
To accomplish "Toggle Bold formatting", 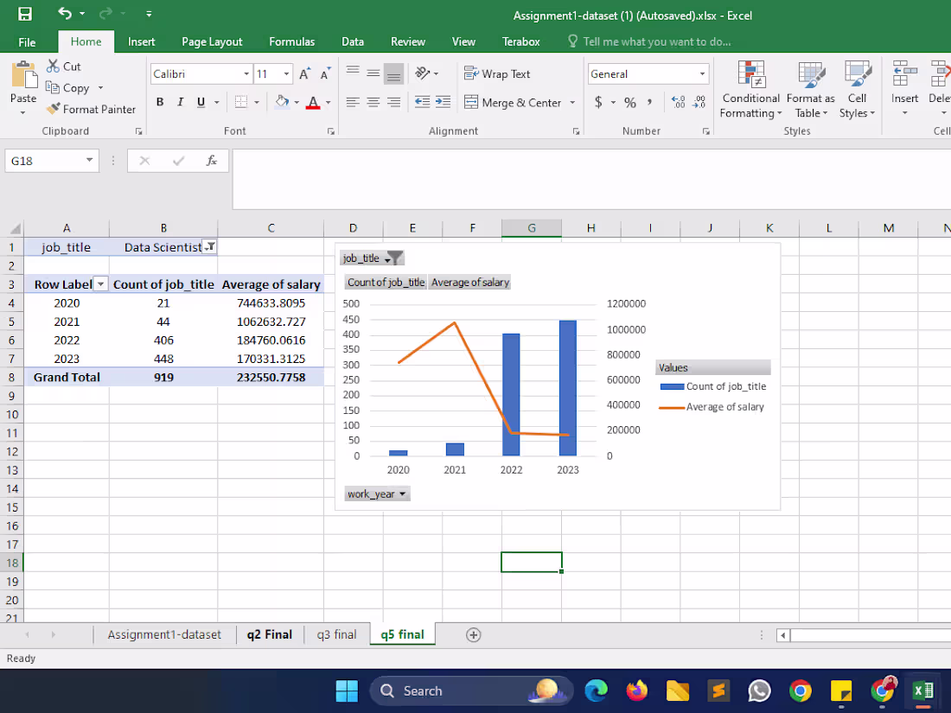I will coord(160,102).
